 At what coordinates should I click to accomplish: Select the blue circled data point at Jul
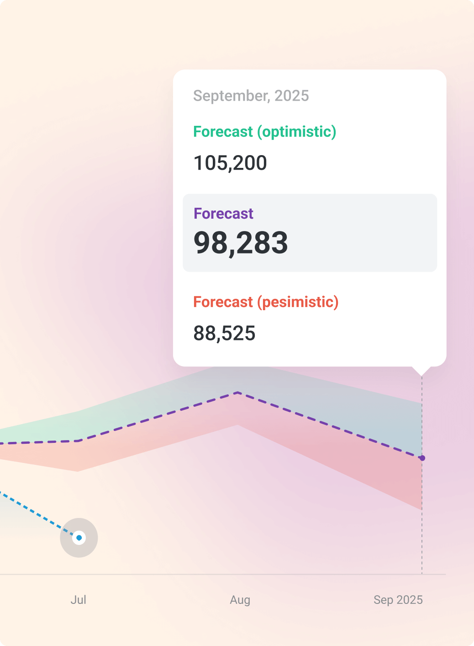pos(79,538)
